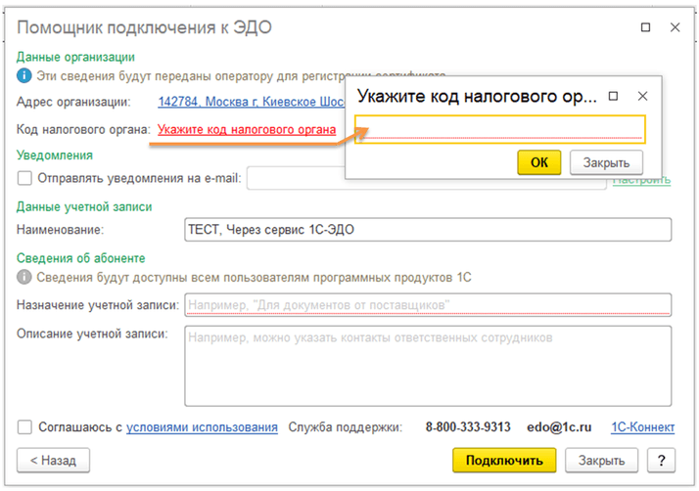Focus the tax authority code input field
Screen dimensions: 699x491
coord(499,129)
